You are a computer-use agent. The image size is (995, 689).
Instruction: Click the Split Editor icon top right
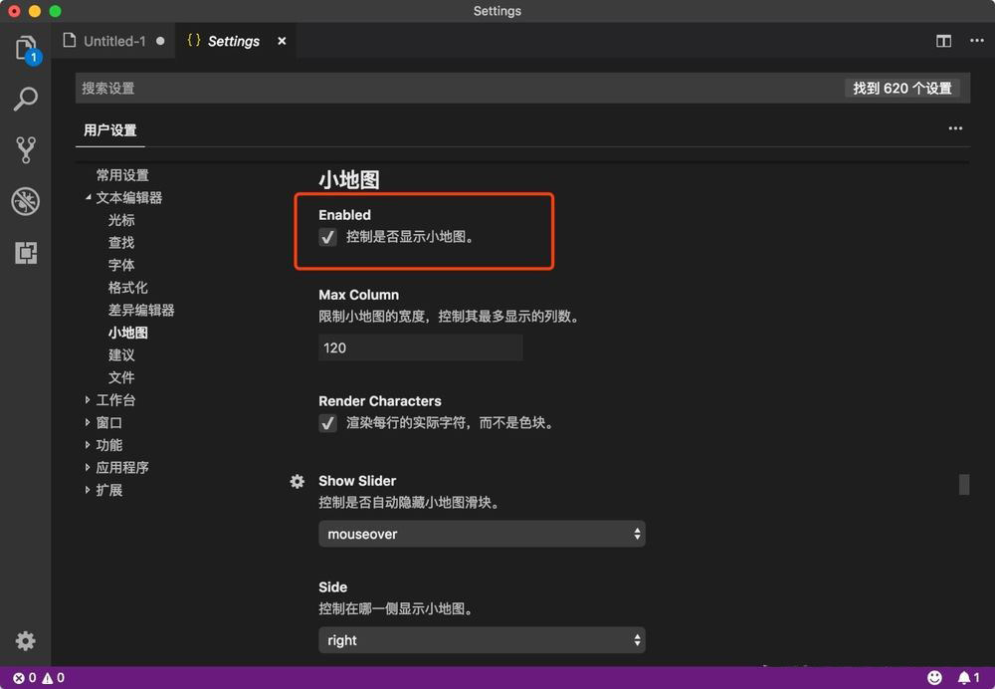pyautogui.click(x=943, y=40)
